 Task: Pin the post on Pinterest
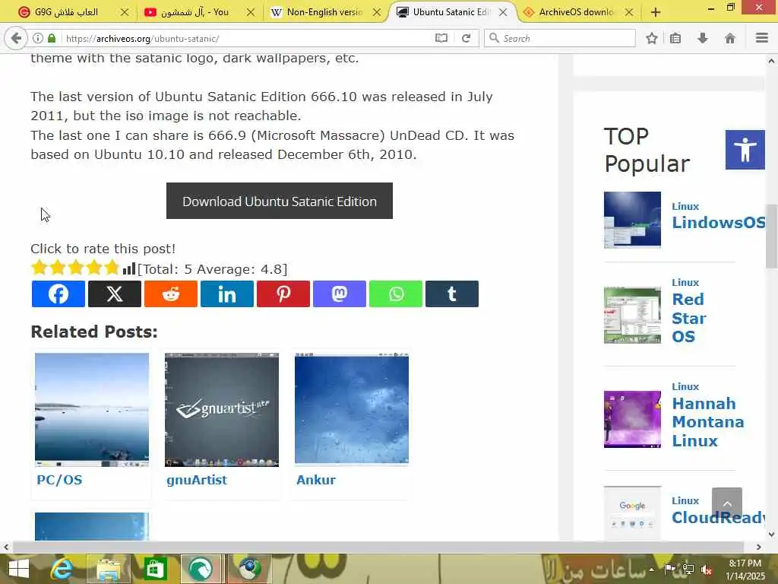click(283, 294)
